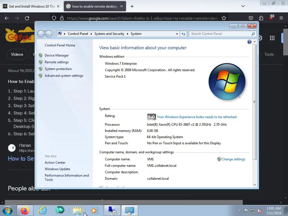Click the site padlock icon in Firefox
Screen dimensions: 288x216
[62, 18]
